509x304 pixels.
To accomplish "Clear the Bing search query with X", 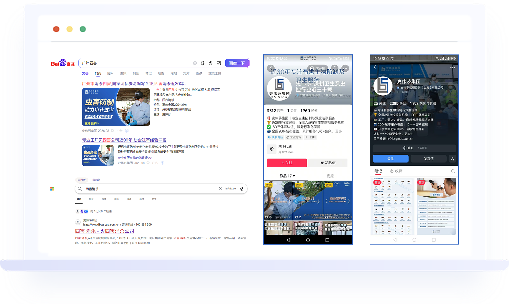I will click(x=220, y=188).
